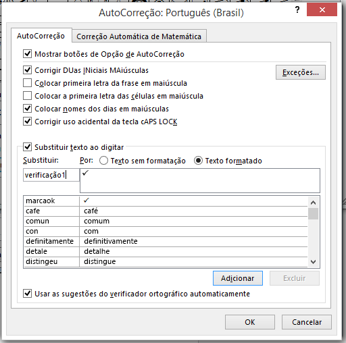The height and width of the screenshot is (343, 346).
Task: Uncheck Corrigir DUas INiciais MAiúsculas
Action: 27,70
